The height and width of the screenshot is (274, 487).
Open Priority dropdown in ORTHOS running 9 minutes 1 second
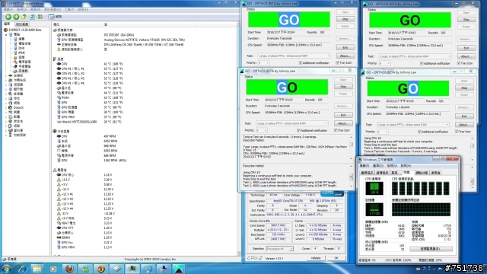click(x=382, y=132)
